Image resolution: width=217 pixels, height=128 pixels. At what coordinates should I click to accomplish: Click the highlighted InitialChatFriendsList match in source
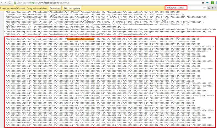click(81, 39)
